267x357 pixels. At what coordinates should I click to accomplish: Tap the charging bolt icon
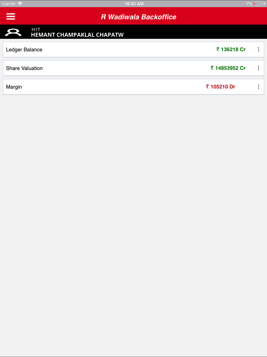coord(264,4)
